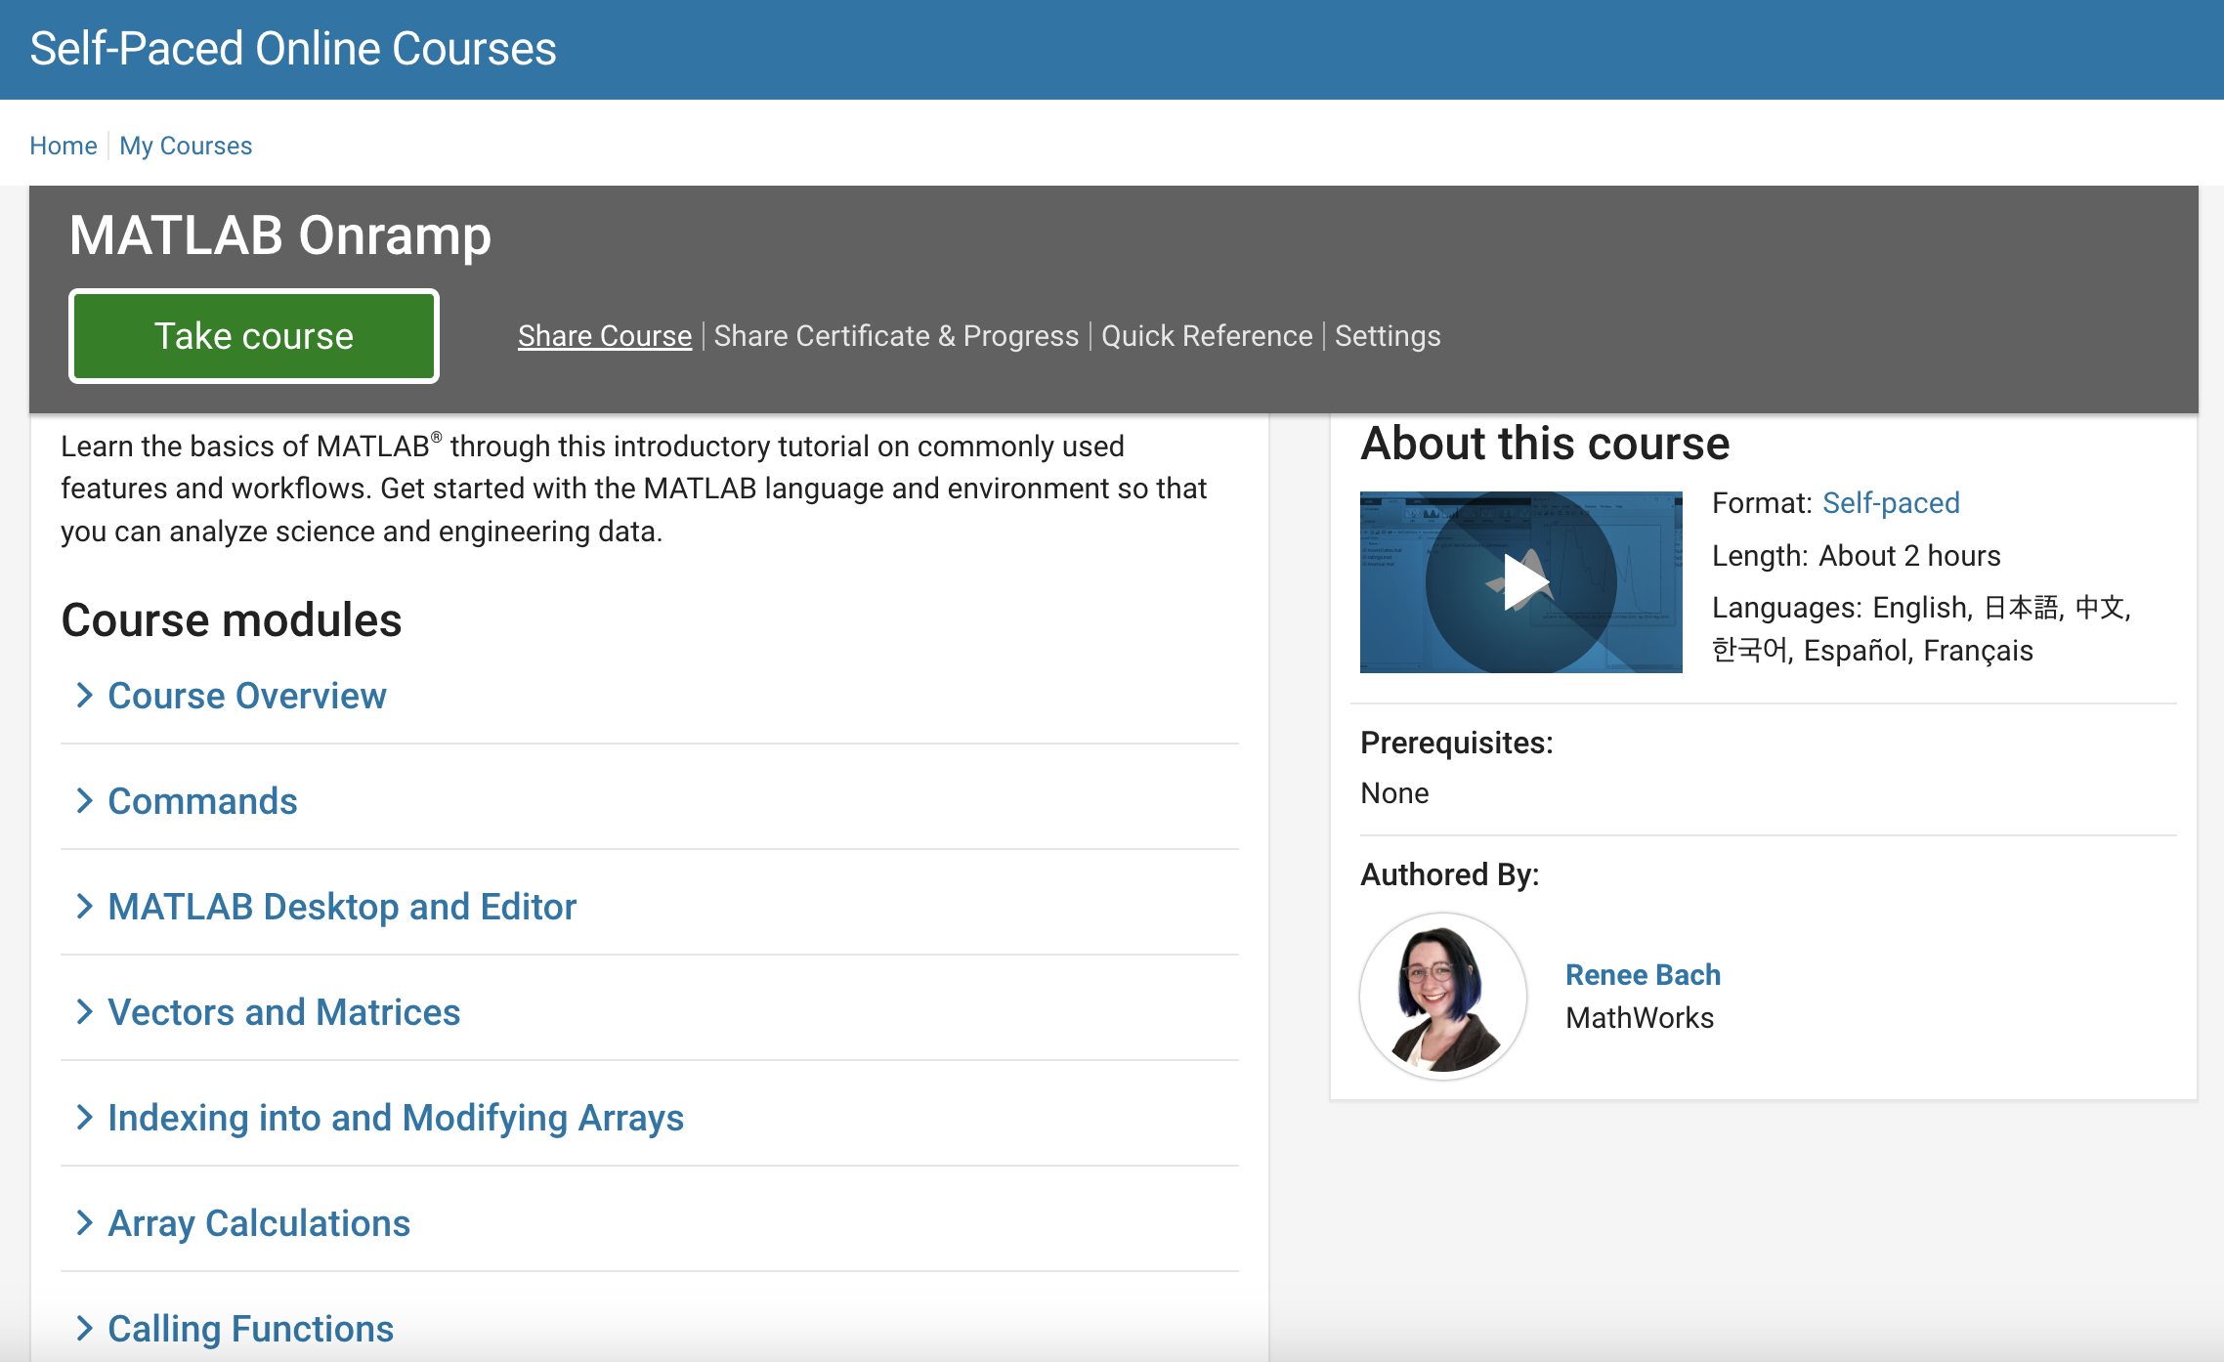Image resolution: width=2224 pixels, height=1362 pixels.
Task: Expand the Array Calculations chevron
Action: click(85, 1223)
